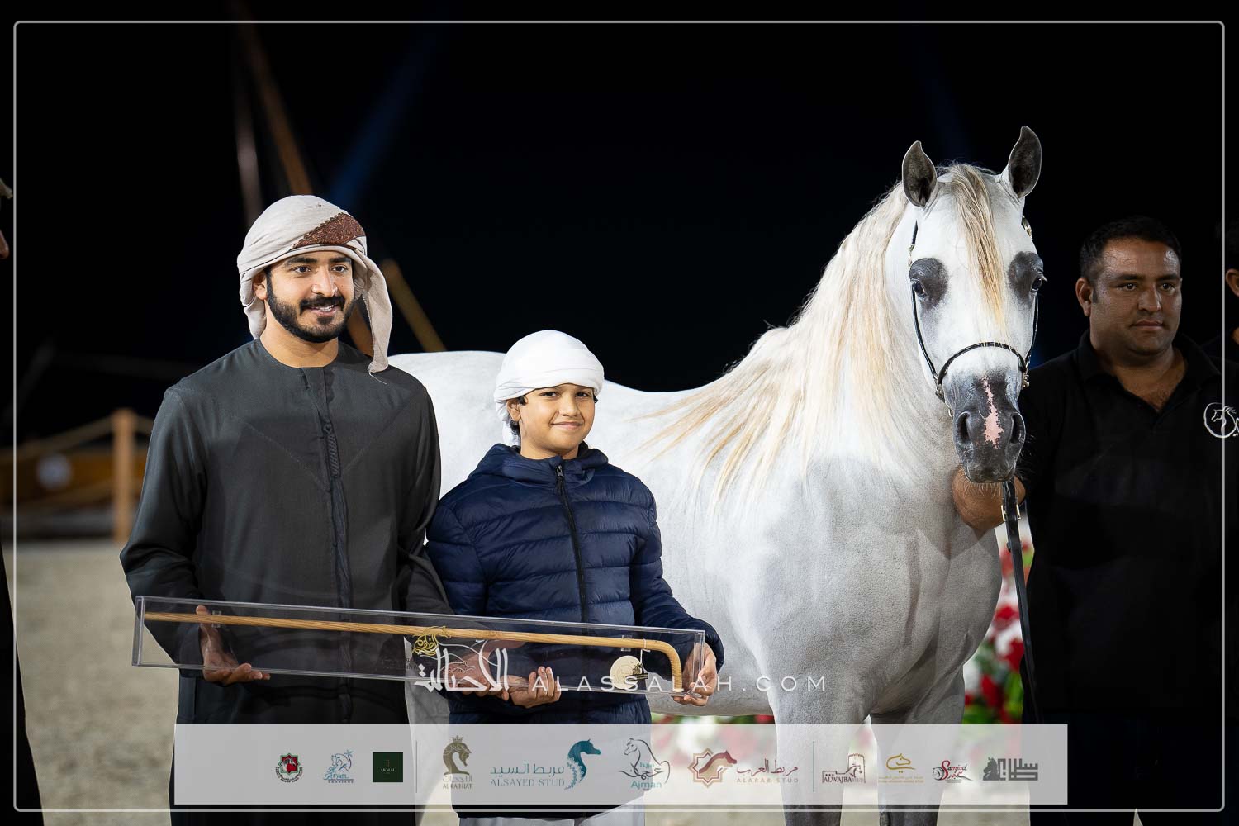The image size is (1239, 826).
Task: Click the dark green AKMAL square logo
Action: [387, 767]
